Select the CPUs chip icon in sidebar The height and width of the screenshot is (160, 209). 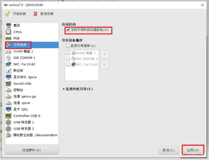[x=9, y=32]
